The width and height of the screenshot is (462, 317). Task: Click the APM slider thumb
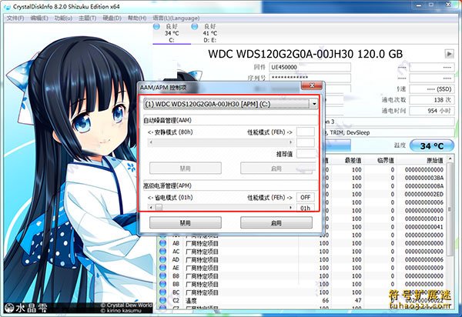click(x=159, y=208)
